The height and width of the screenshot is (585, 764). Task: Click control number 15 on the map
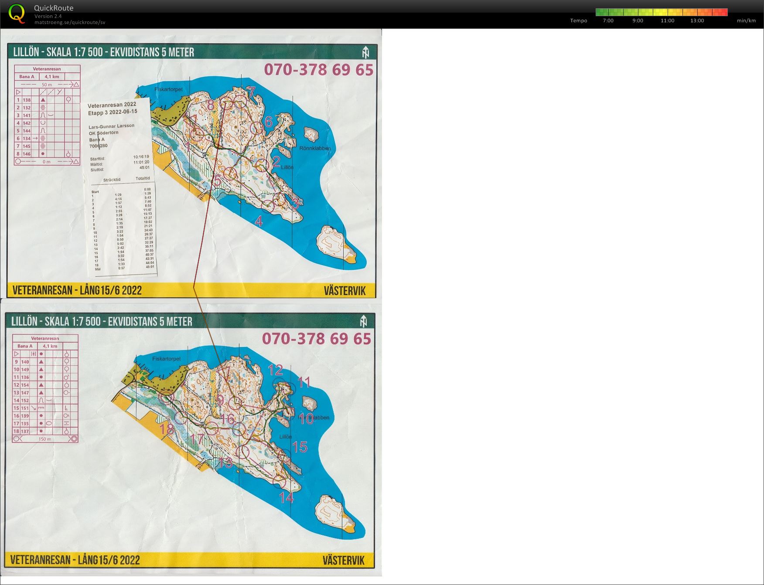300,447
